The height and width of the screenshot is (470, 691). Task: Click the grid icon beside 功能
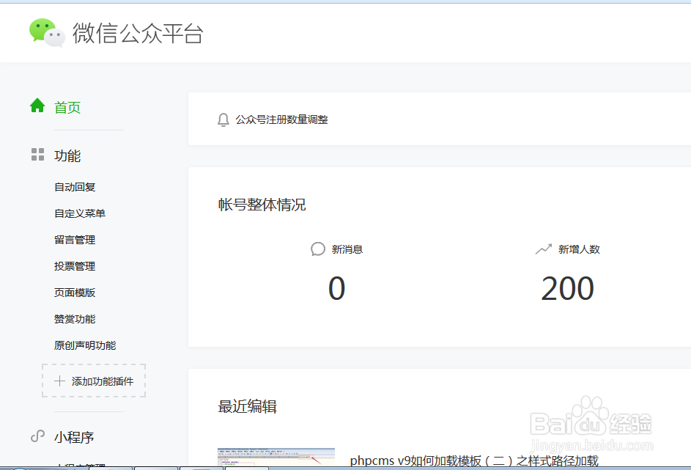pos(38,154)
